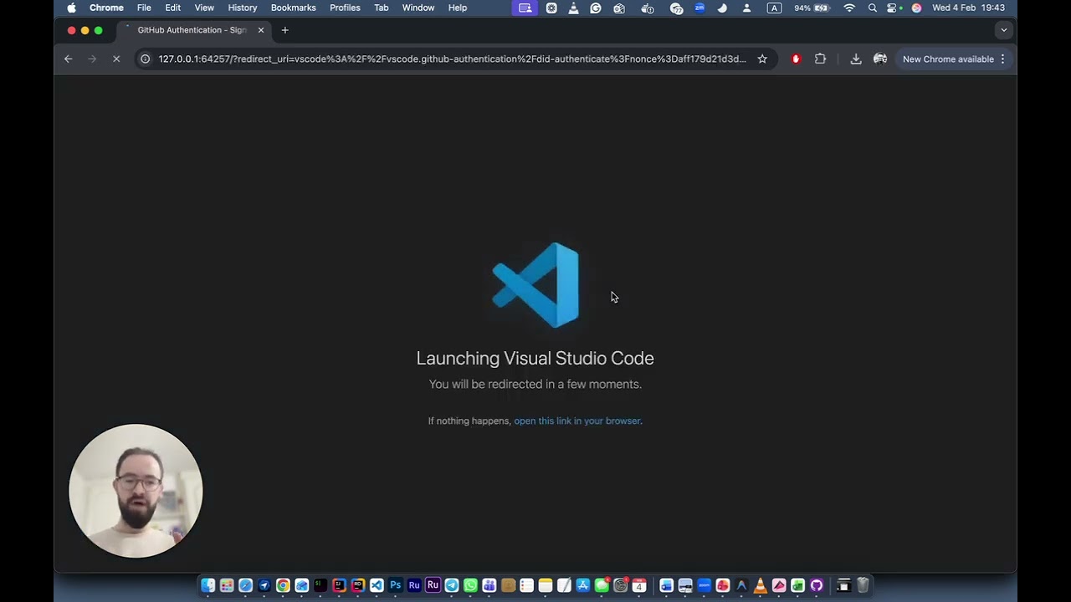Open the Profiles menu
1071x602 pixels.
click(345, 8)
